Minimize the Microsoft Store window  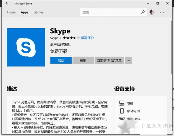click(x=148, y=3)
